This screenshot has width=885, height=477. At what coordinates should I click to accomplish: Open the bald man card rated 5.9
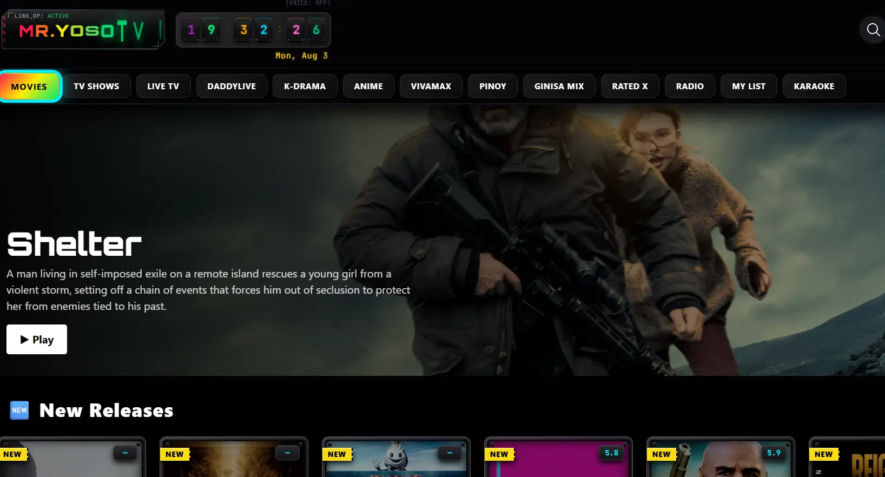(721, 457)
